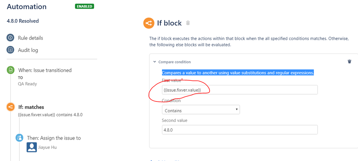
Task: Delete the If block using the grey trash icon
Action: [188, 23]
